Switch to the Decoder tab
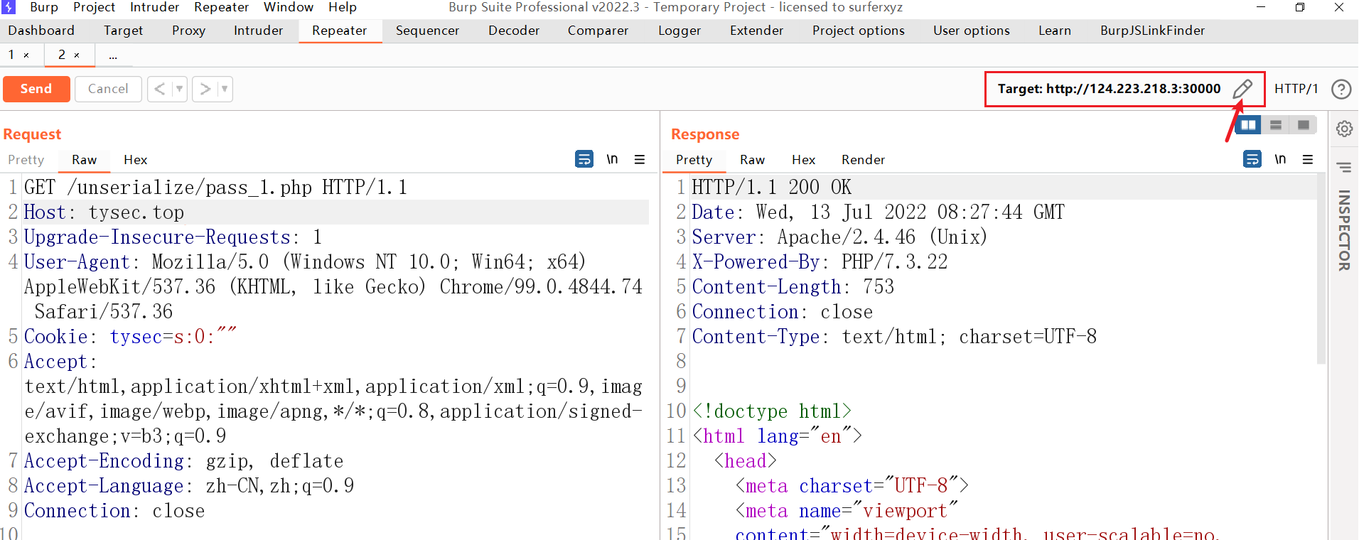1359x540 pixels. (514, 31)
